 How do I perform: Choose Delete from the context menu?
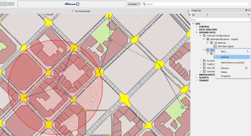233,72
